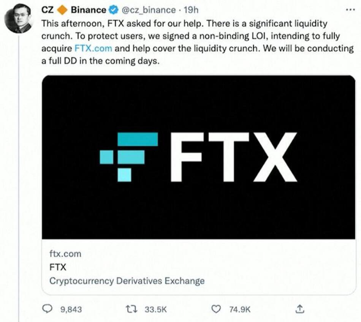The height and width of the screenshot is (322, 361).
Task: Click the 9,843 replies count
Action: pyautogui.click(x=71, y=309)
